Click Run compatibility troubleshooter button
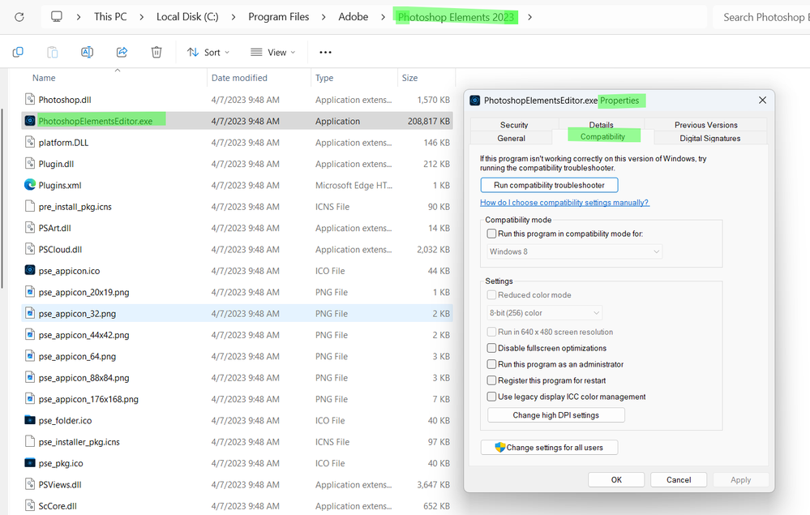 [x=549, y=185]
